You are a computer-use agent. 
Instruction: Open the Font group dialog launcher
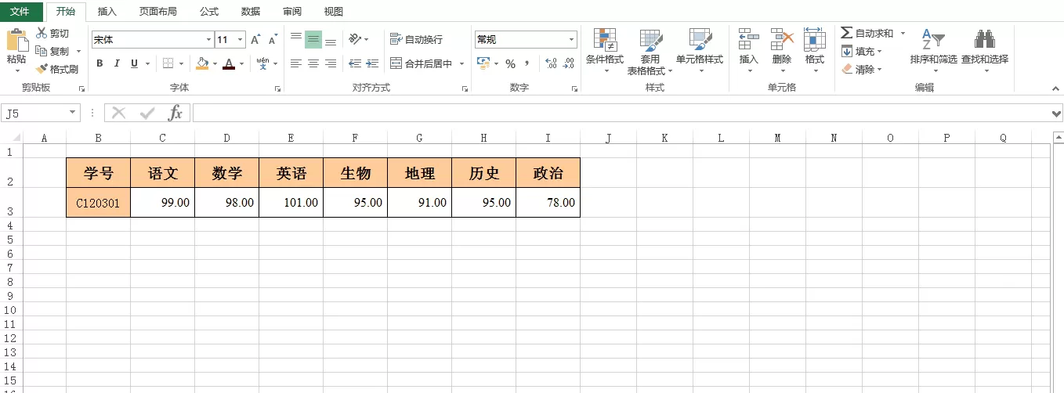(x=277, y=89)
